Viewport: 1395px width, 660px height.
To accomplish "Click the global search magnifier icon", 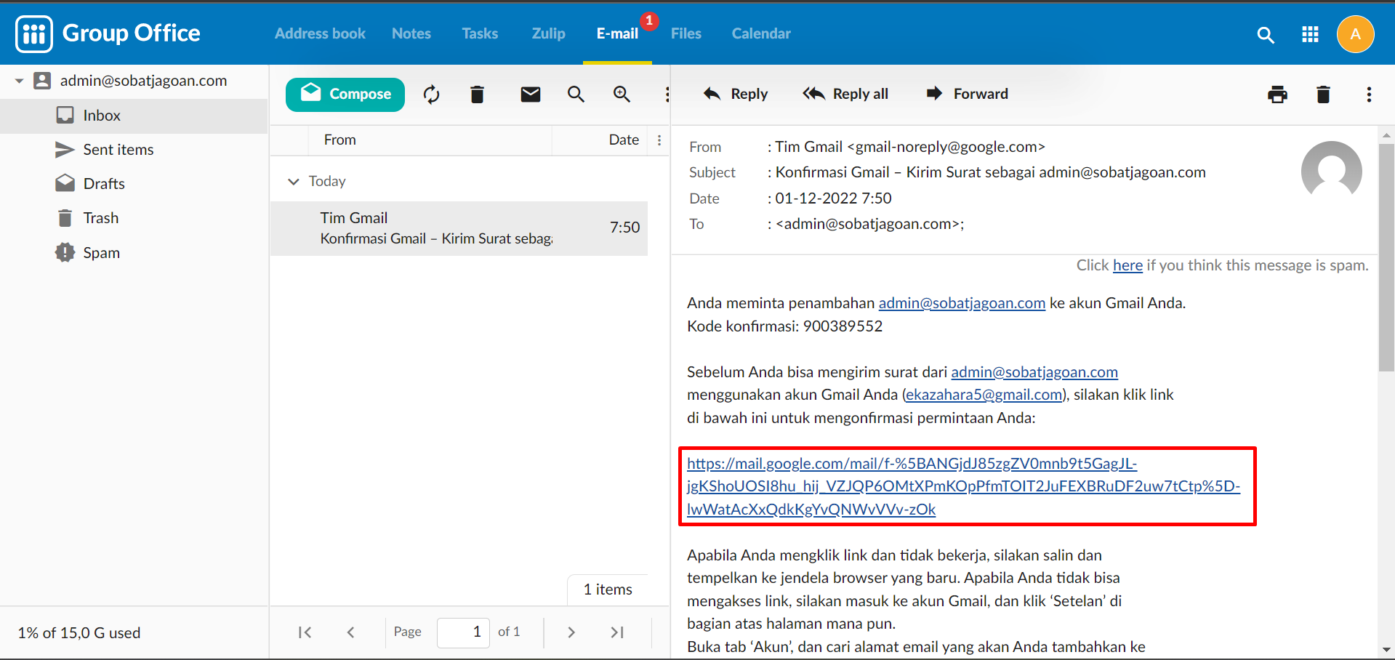I will pos(1266,34).
